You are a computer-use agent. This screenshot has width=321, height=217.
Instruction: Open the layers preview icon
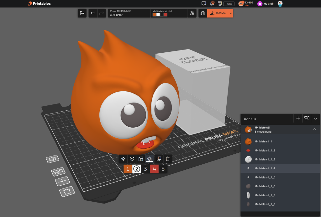(x=203, y=13)
